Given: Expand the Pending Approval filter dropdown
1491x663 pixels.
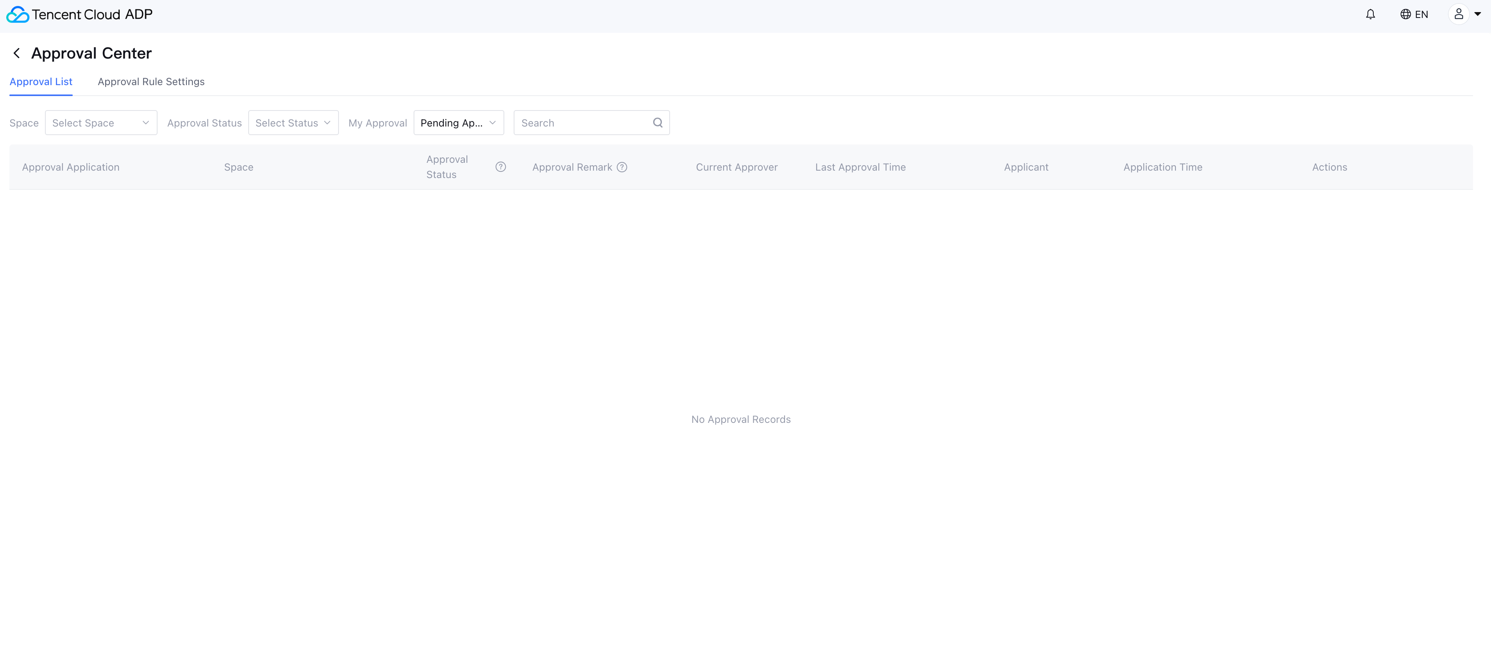Looking at the screenshot, I should coord(459,123).
